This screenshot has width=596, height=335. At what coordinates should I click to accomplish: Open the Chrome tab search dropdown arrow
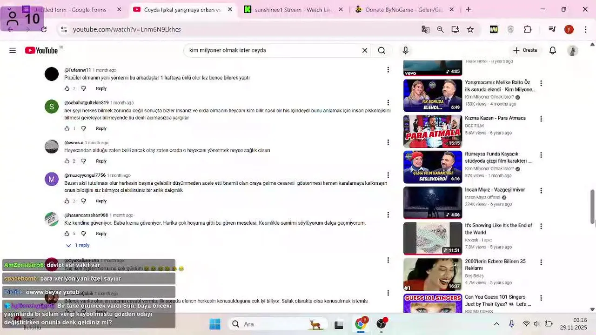point(9,9)
